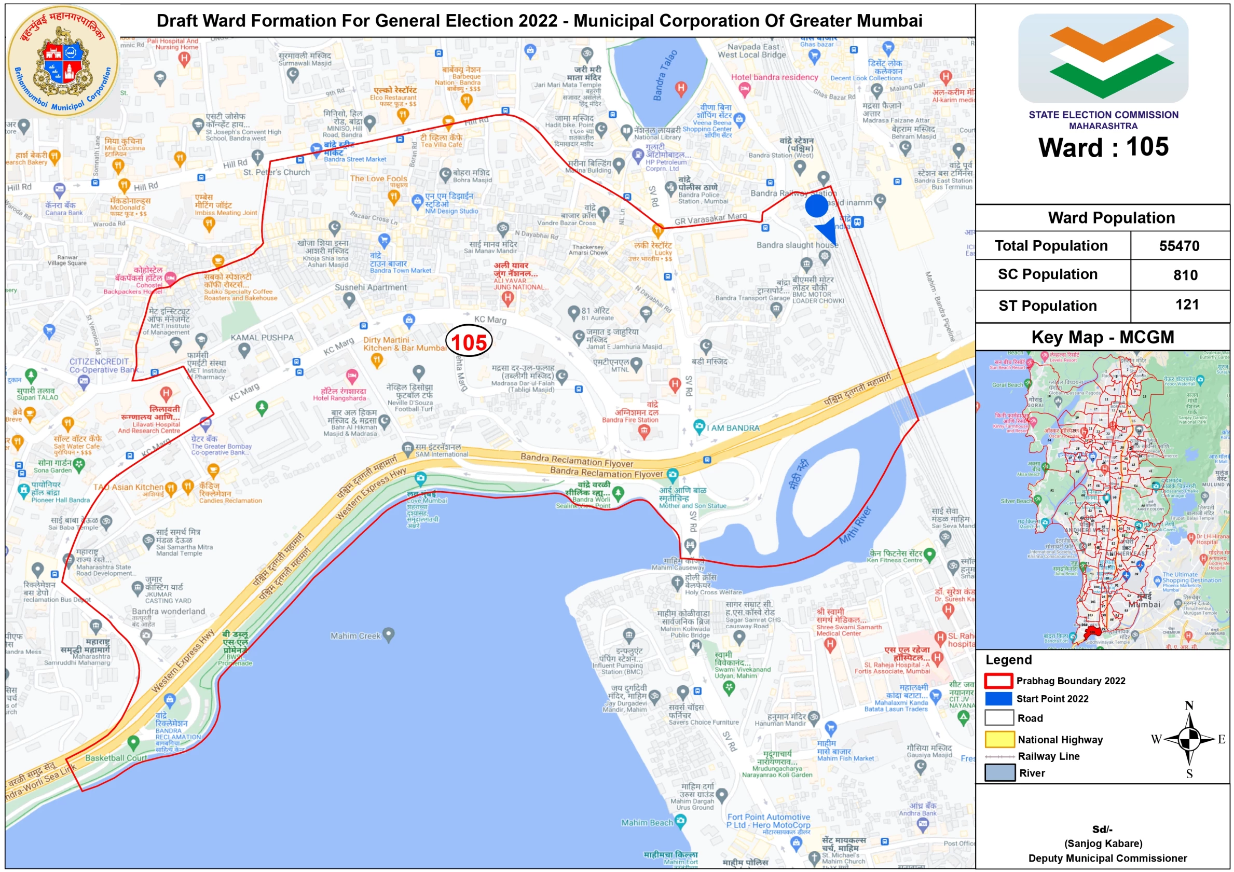Click the Bandra Town Market shopping pin
This screenshot has width=1234, height=872.
click(x=384, y=239)
